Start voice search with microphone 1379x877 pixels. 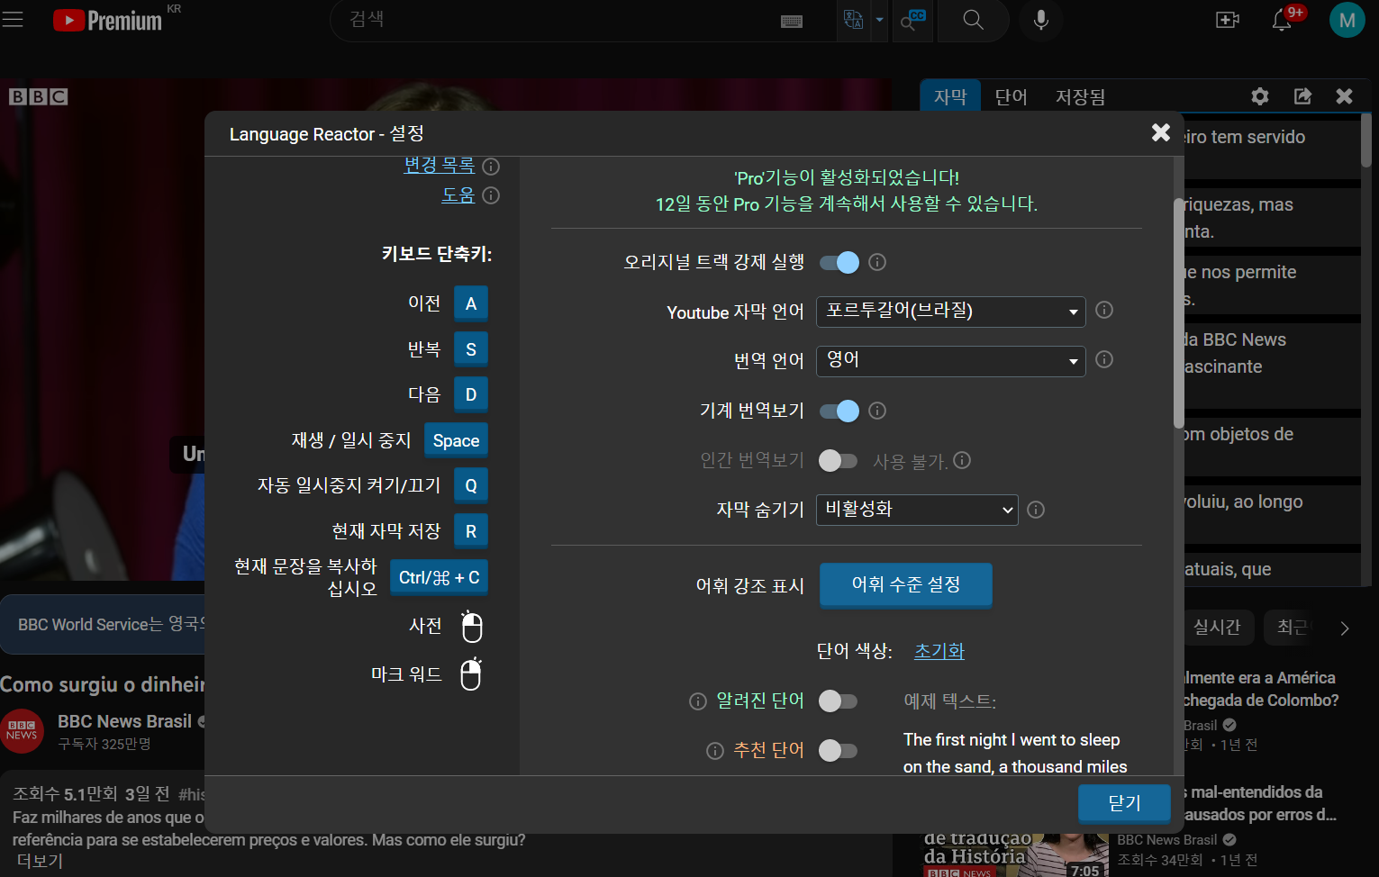click(1041, 20)
